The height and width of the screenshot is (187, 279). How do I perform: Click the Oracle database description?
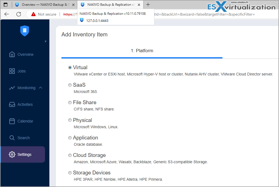pos(88,144)
